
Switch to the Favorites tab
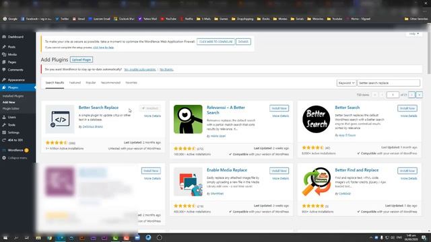[131, 83]
